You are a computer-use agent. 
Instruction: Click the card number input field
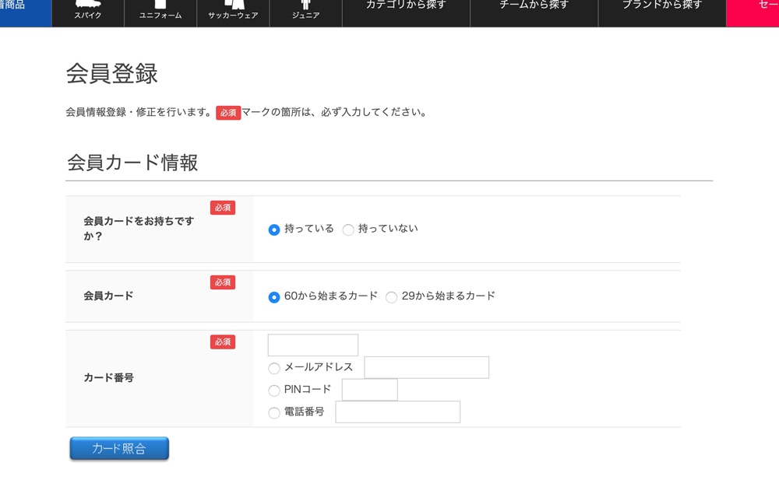click(x=312, y=345)
